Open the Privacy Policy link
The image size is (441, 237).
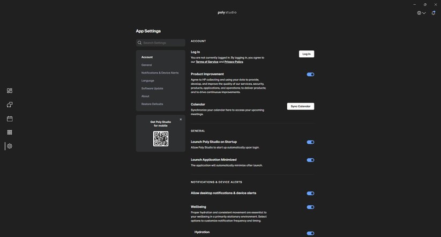tap(234, 62)
